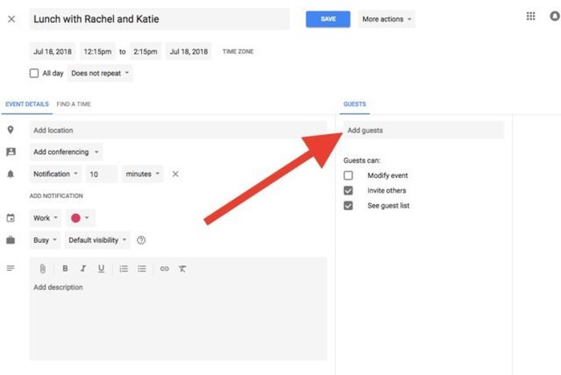Insert a bulleted list in description
The height and width of the screenshot is (375, 561).
pos(142,269)
